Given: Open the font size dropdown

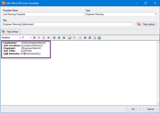Looking at the screenshot, I should point(30,38).
